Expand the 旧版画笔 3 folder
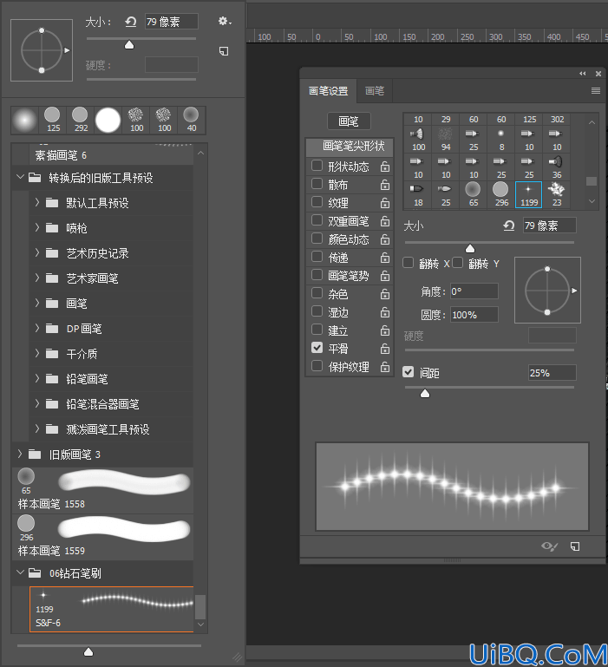Image resolution: width=608 pixels, height=667 pixels. click(20, 454)
